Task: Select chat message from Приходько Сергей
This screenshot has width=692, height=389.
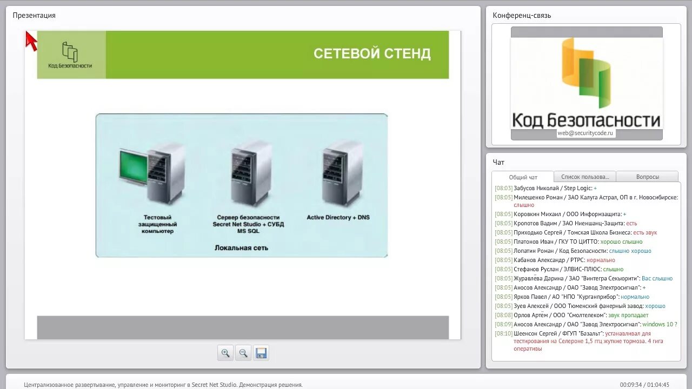Action: pyautogui.click(x=576, y=232)
